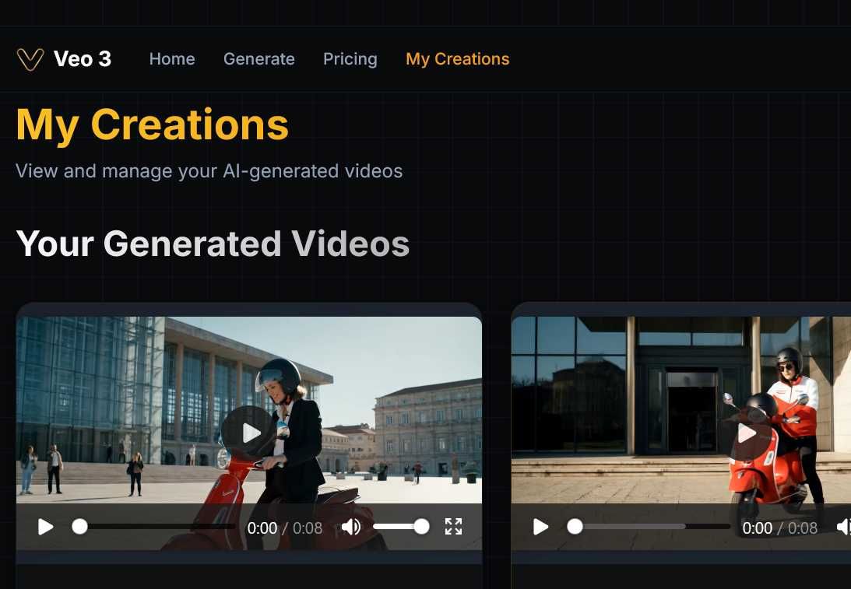Mute the first video's speaker icon

351,527
